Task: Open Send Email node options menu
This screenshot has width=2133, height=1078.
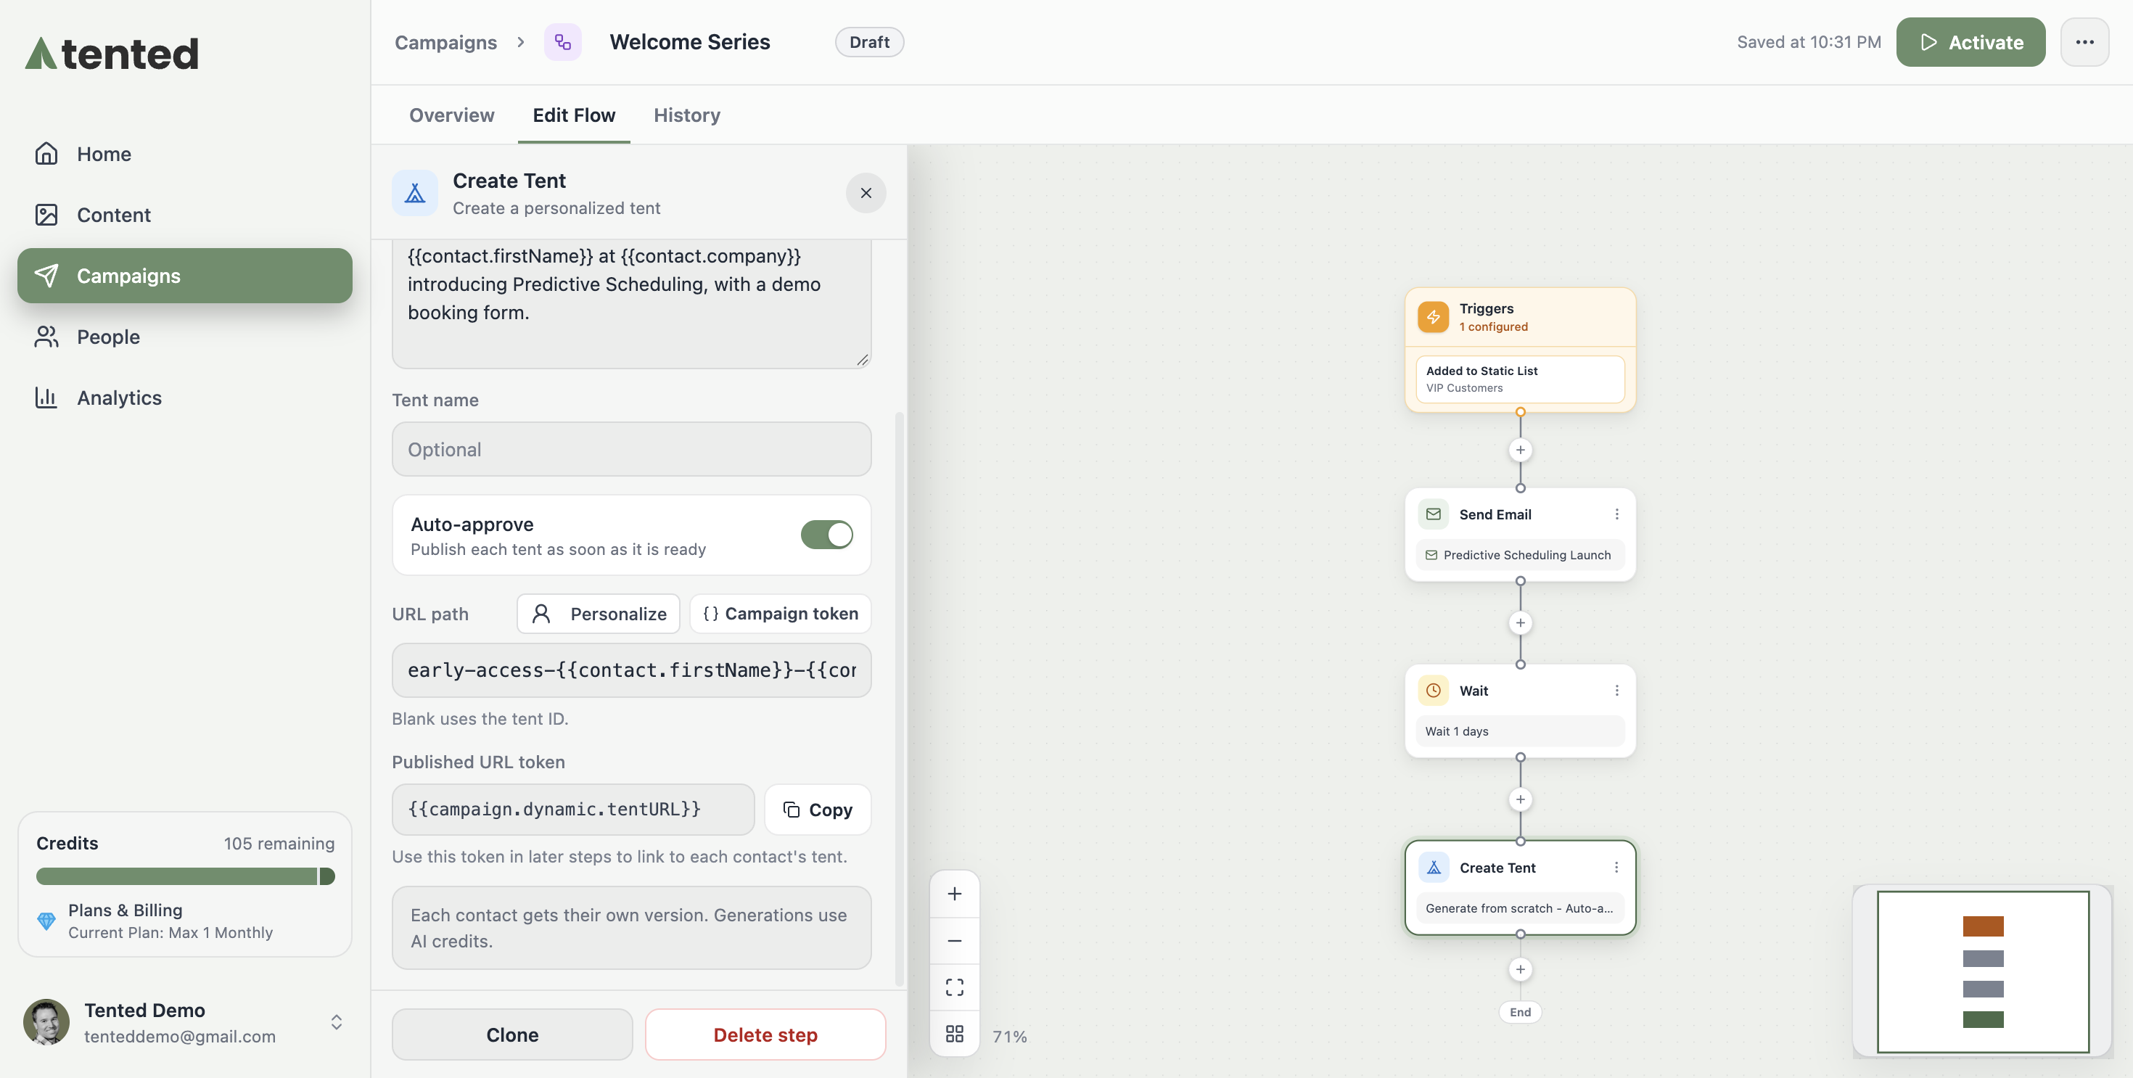Action: tap(1616, 514)
